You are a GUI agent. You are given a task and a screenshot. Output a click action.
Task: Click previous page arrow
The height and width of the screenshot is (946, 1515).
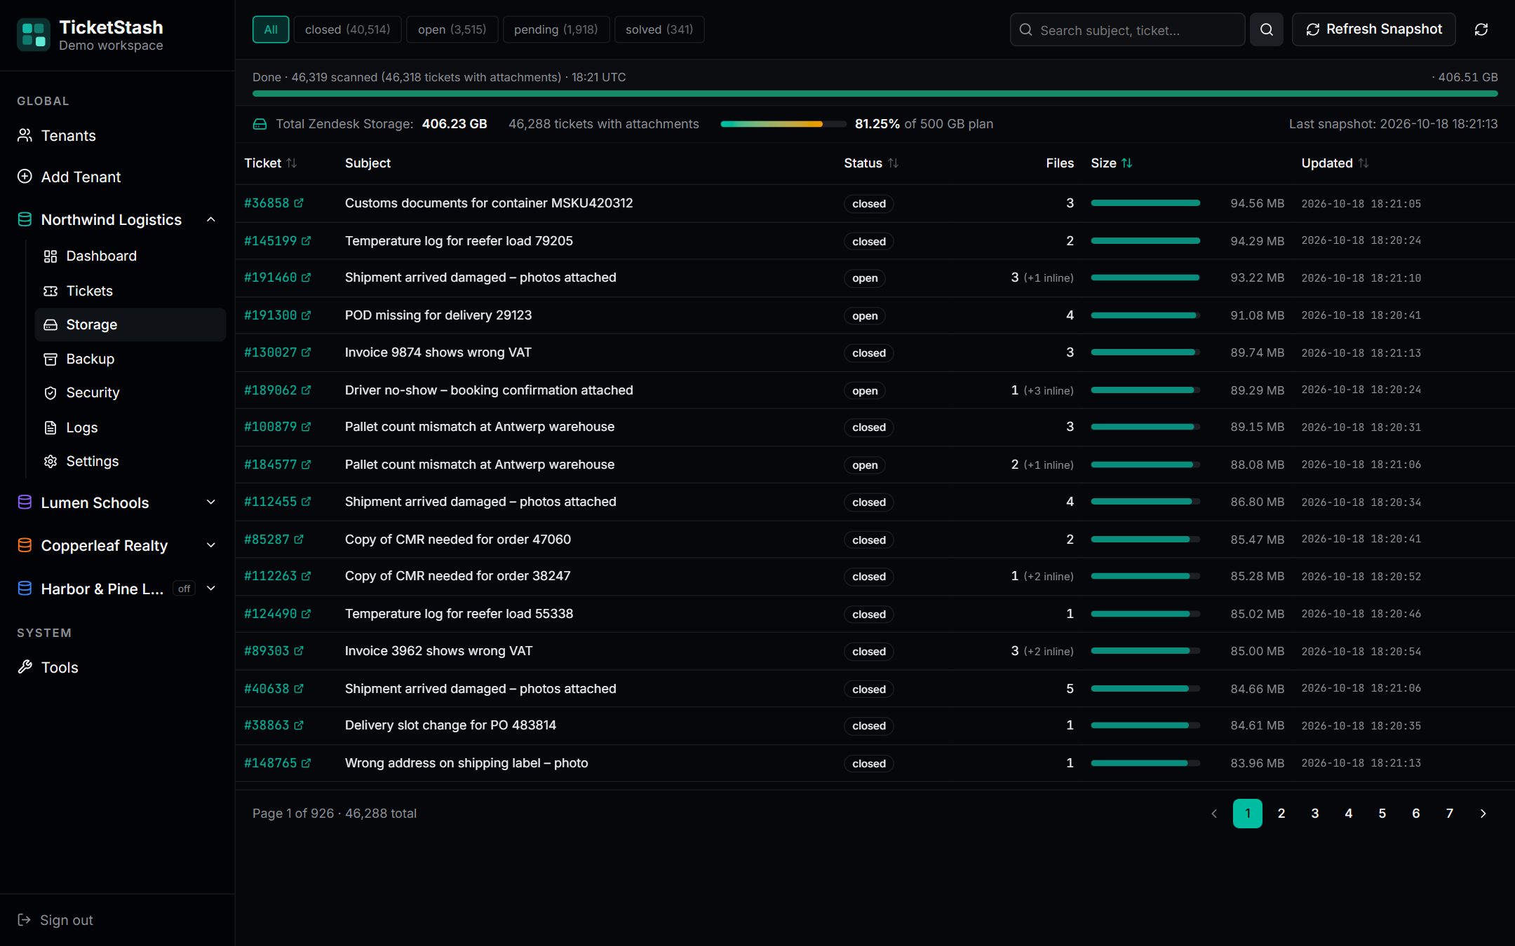click(1214, 814)
